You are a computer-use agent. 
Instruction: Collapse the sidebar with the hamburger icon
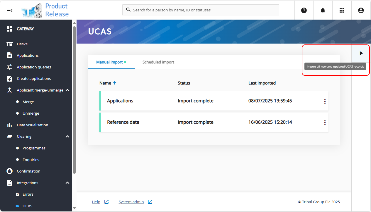point(10,10)
